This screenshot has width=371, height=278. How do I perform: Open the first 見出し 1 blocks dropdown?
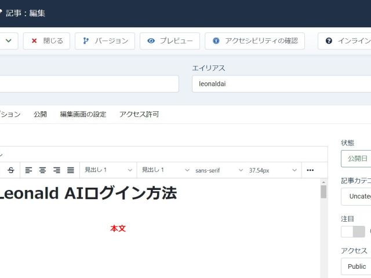coord(108,170)
